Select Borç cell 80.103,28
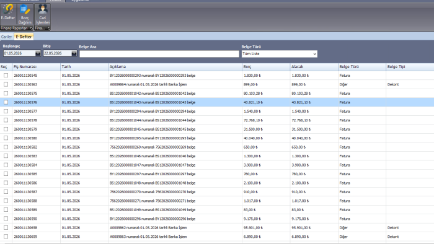Screen dimensions: 434x244 pos(266,94)
